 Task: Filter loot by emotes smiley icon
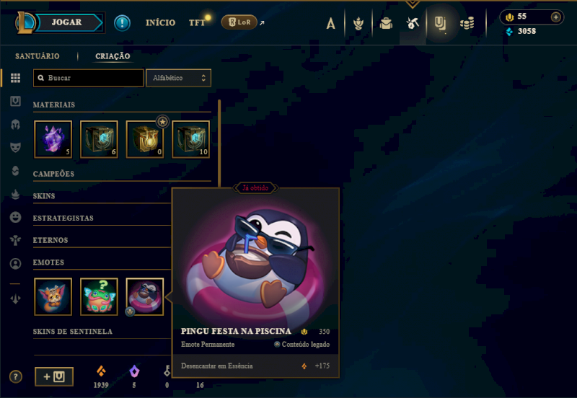(15, 217)
